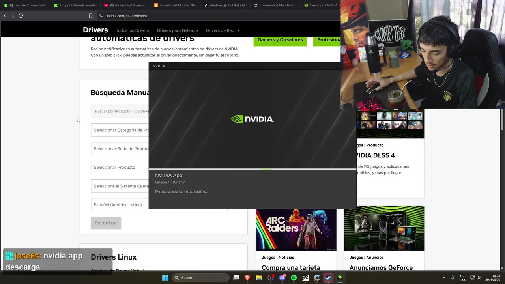Click the Compra una tarjeta headline
Viewport: 505px width, 284px height.
click(x=291, y=268)
